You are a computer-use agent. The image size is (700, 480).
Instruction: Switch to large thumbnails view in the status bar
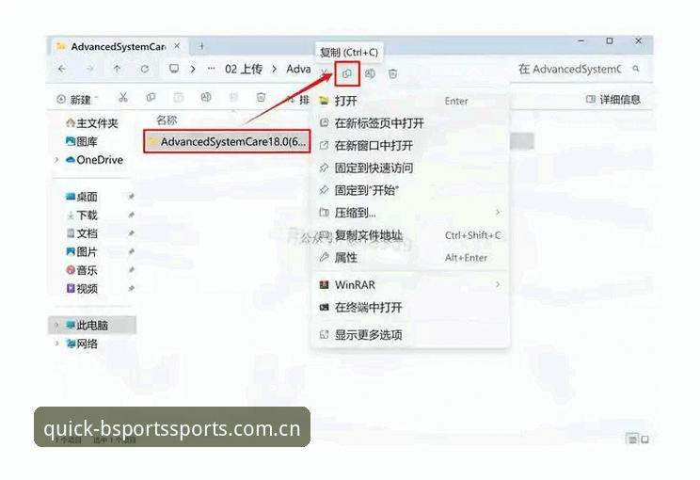tap(645, 440)
